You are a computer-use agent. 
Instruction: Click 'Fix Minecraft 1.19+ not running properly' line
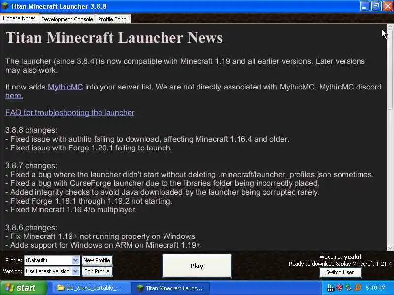100,236
